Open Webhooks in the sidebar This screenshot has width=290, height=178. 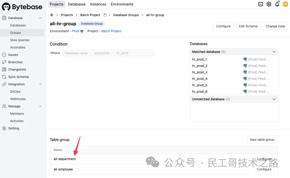[18, 99]
